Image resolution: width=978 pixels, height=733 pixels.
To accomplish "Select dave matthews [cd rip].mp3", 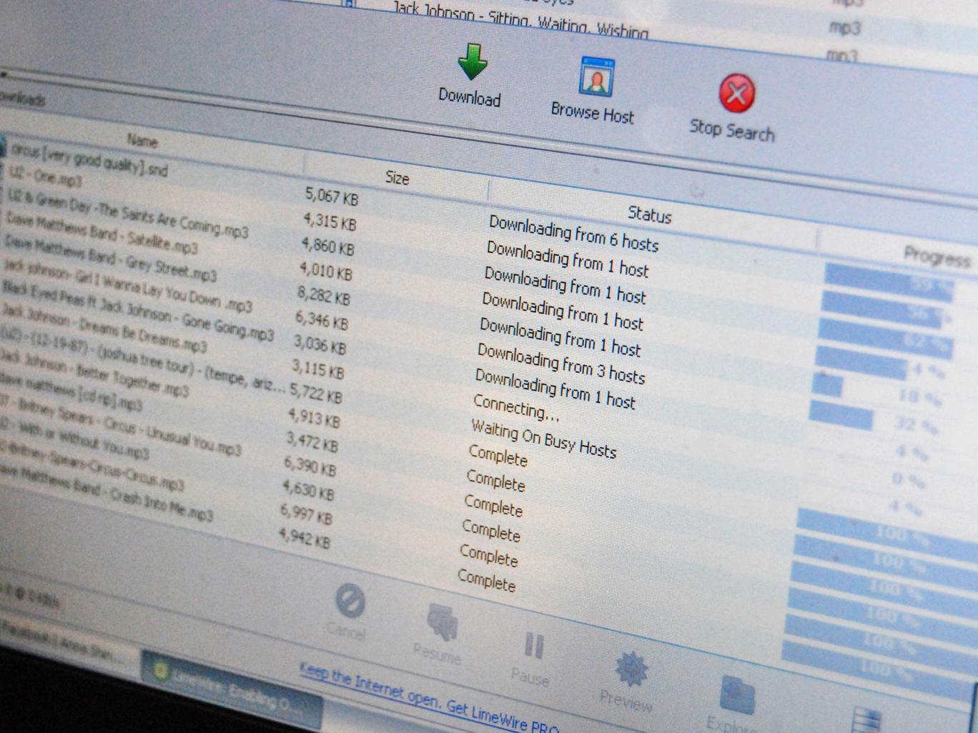I will click(x=71, y=390).
